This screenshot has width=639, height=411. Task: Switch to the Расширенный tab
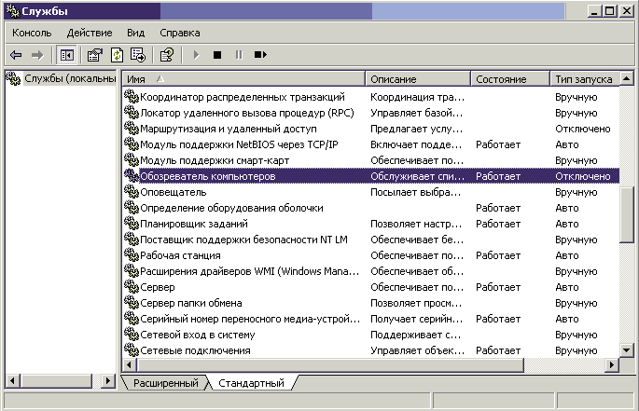click(x=165, y=383)
